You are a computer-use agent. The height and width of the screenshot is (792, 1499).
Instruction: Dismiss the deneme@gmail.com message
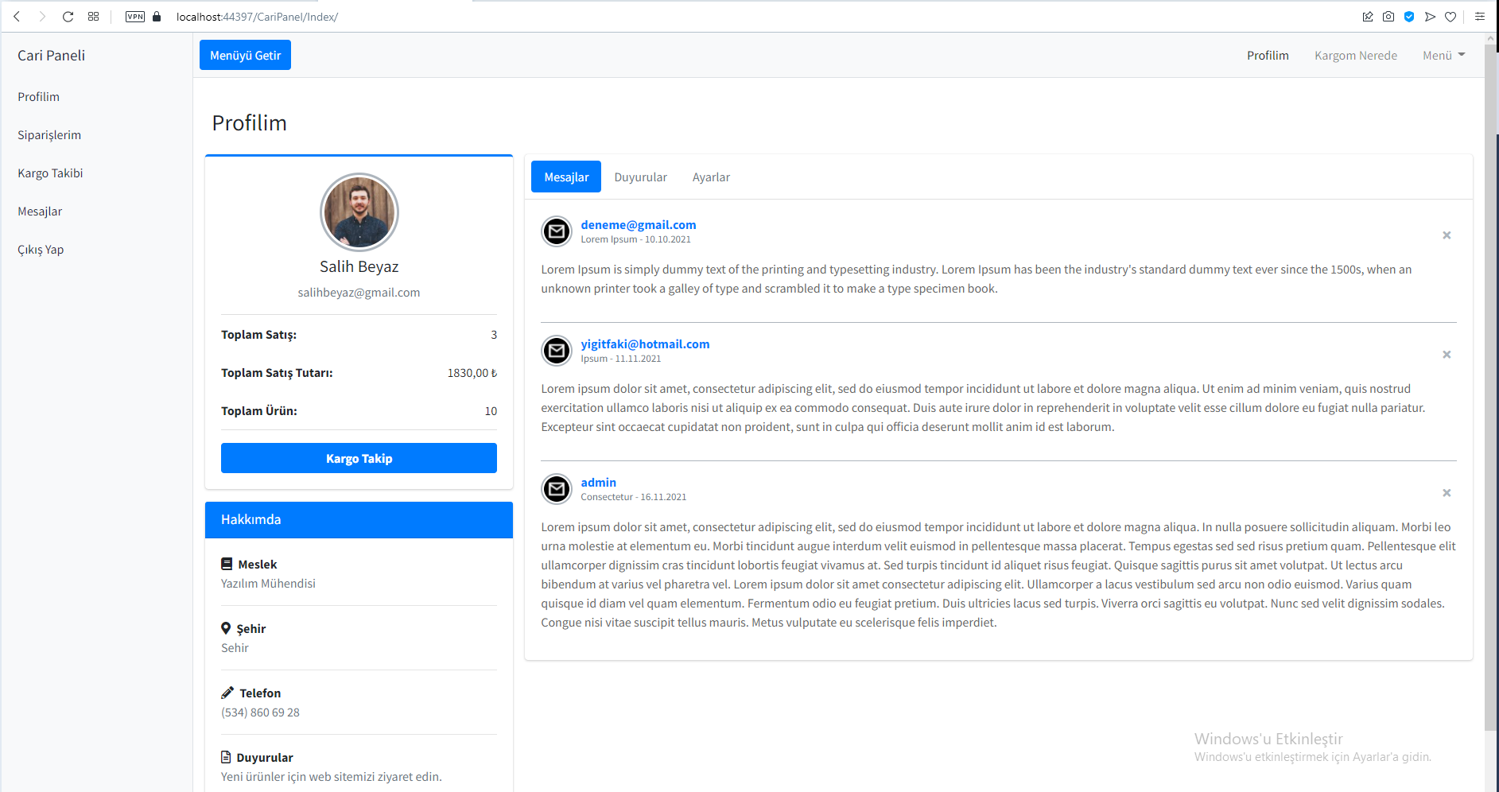pos(1447,235)
